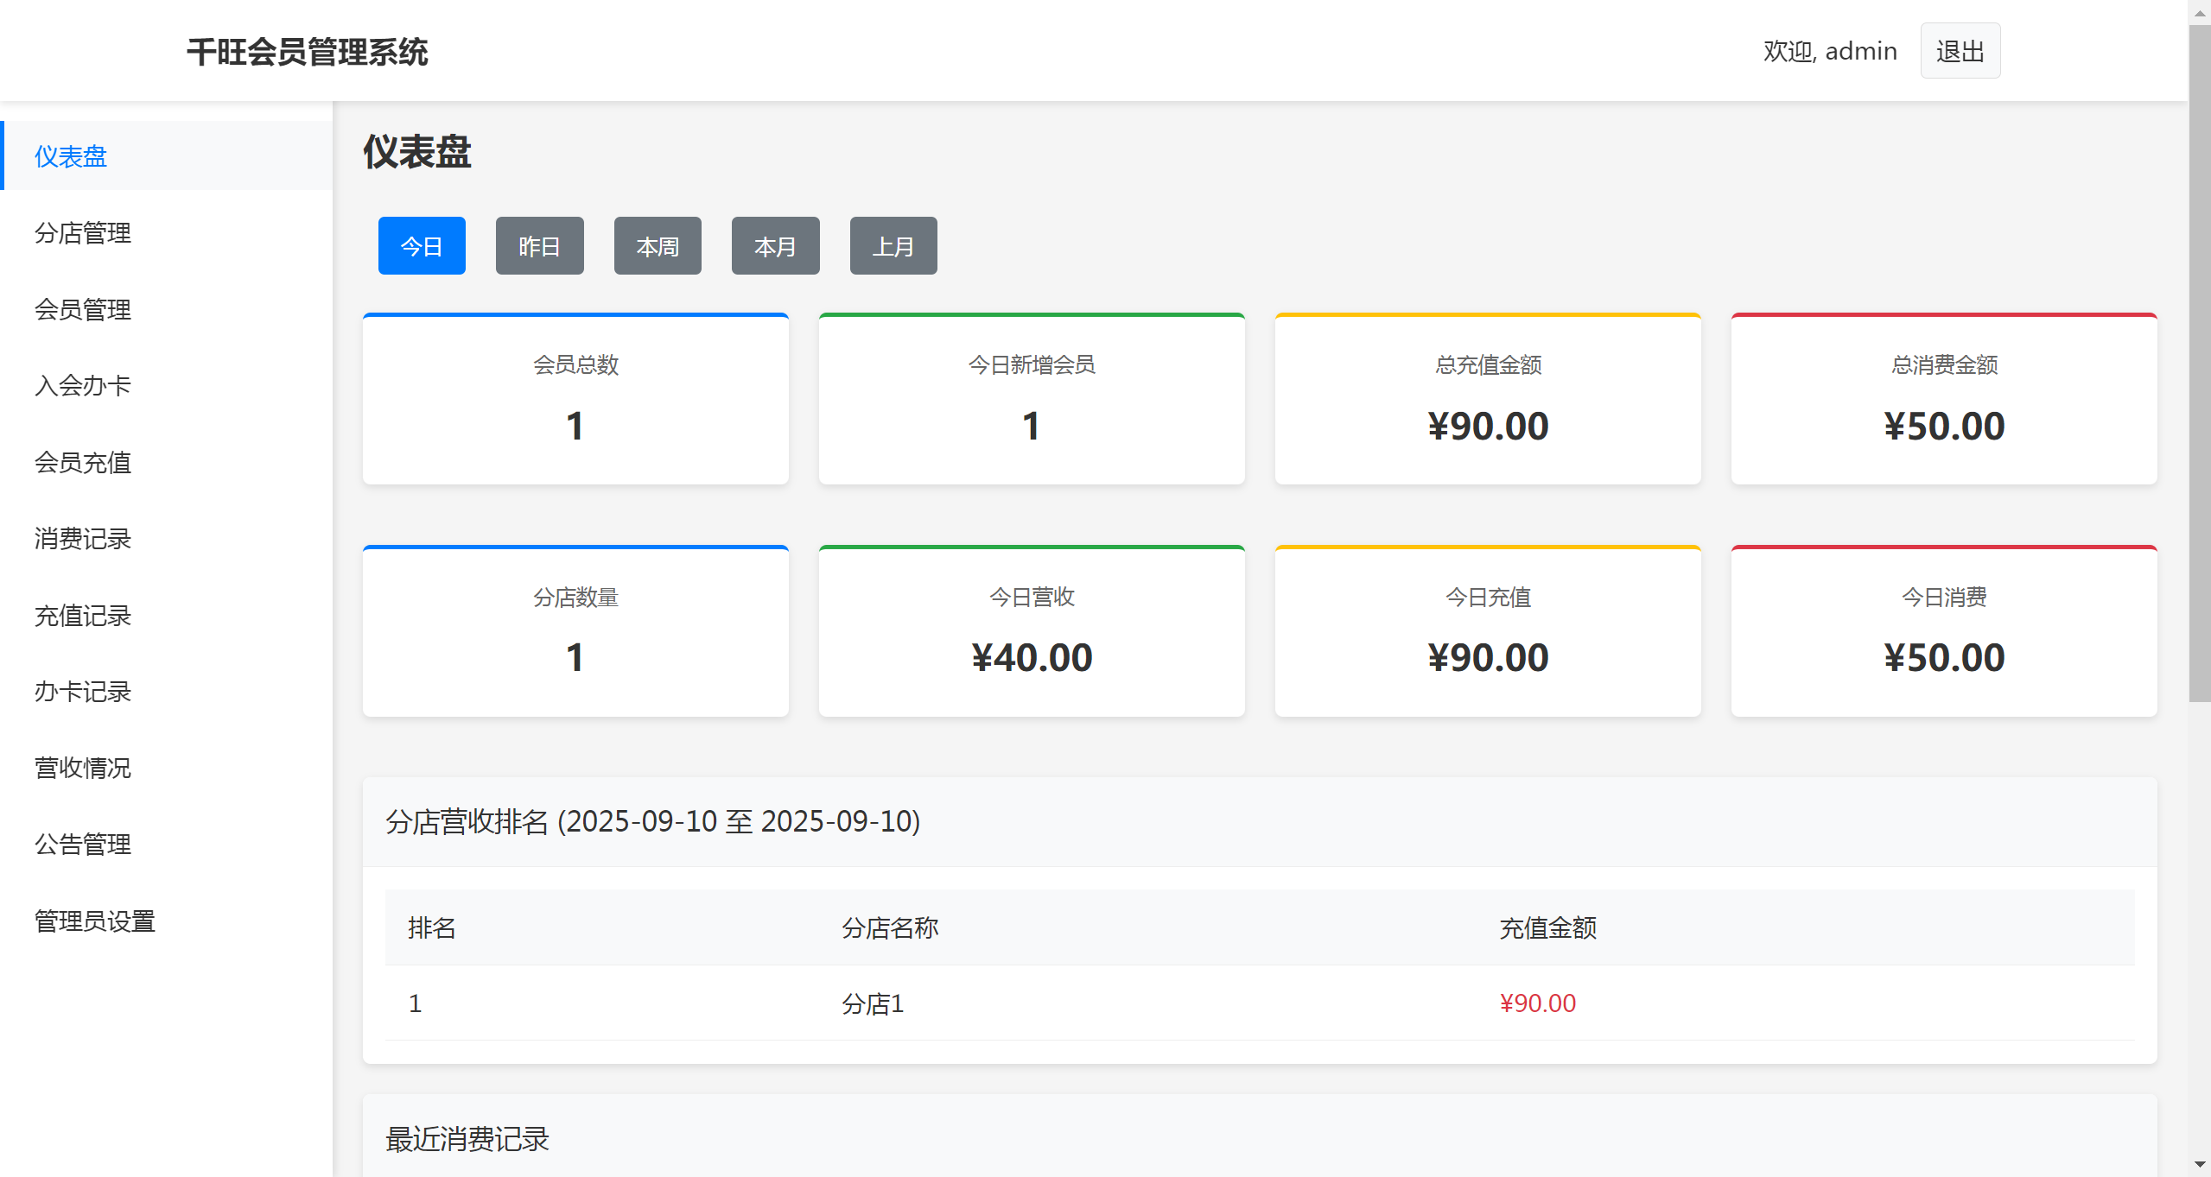Open 消费记录 menu entry
This screenshot has height=1177, width=2211.
[x=83, y=539]
